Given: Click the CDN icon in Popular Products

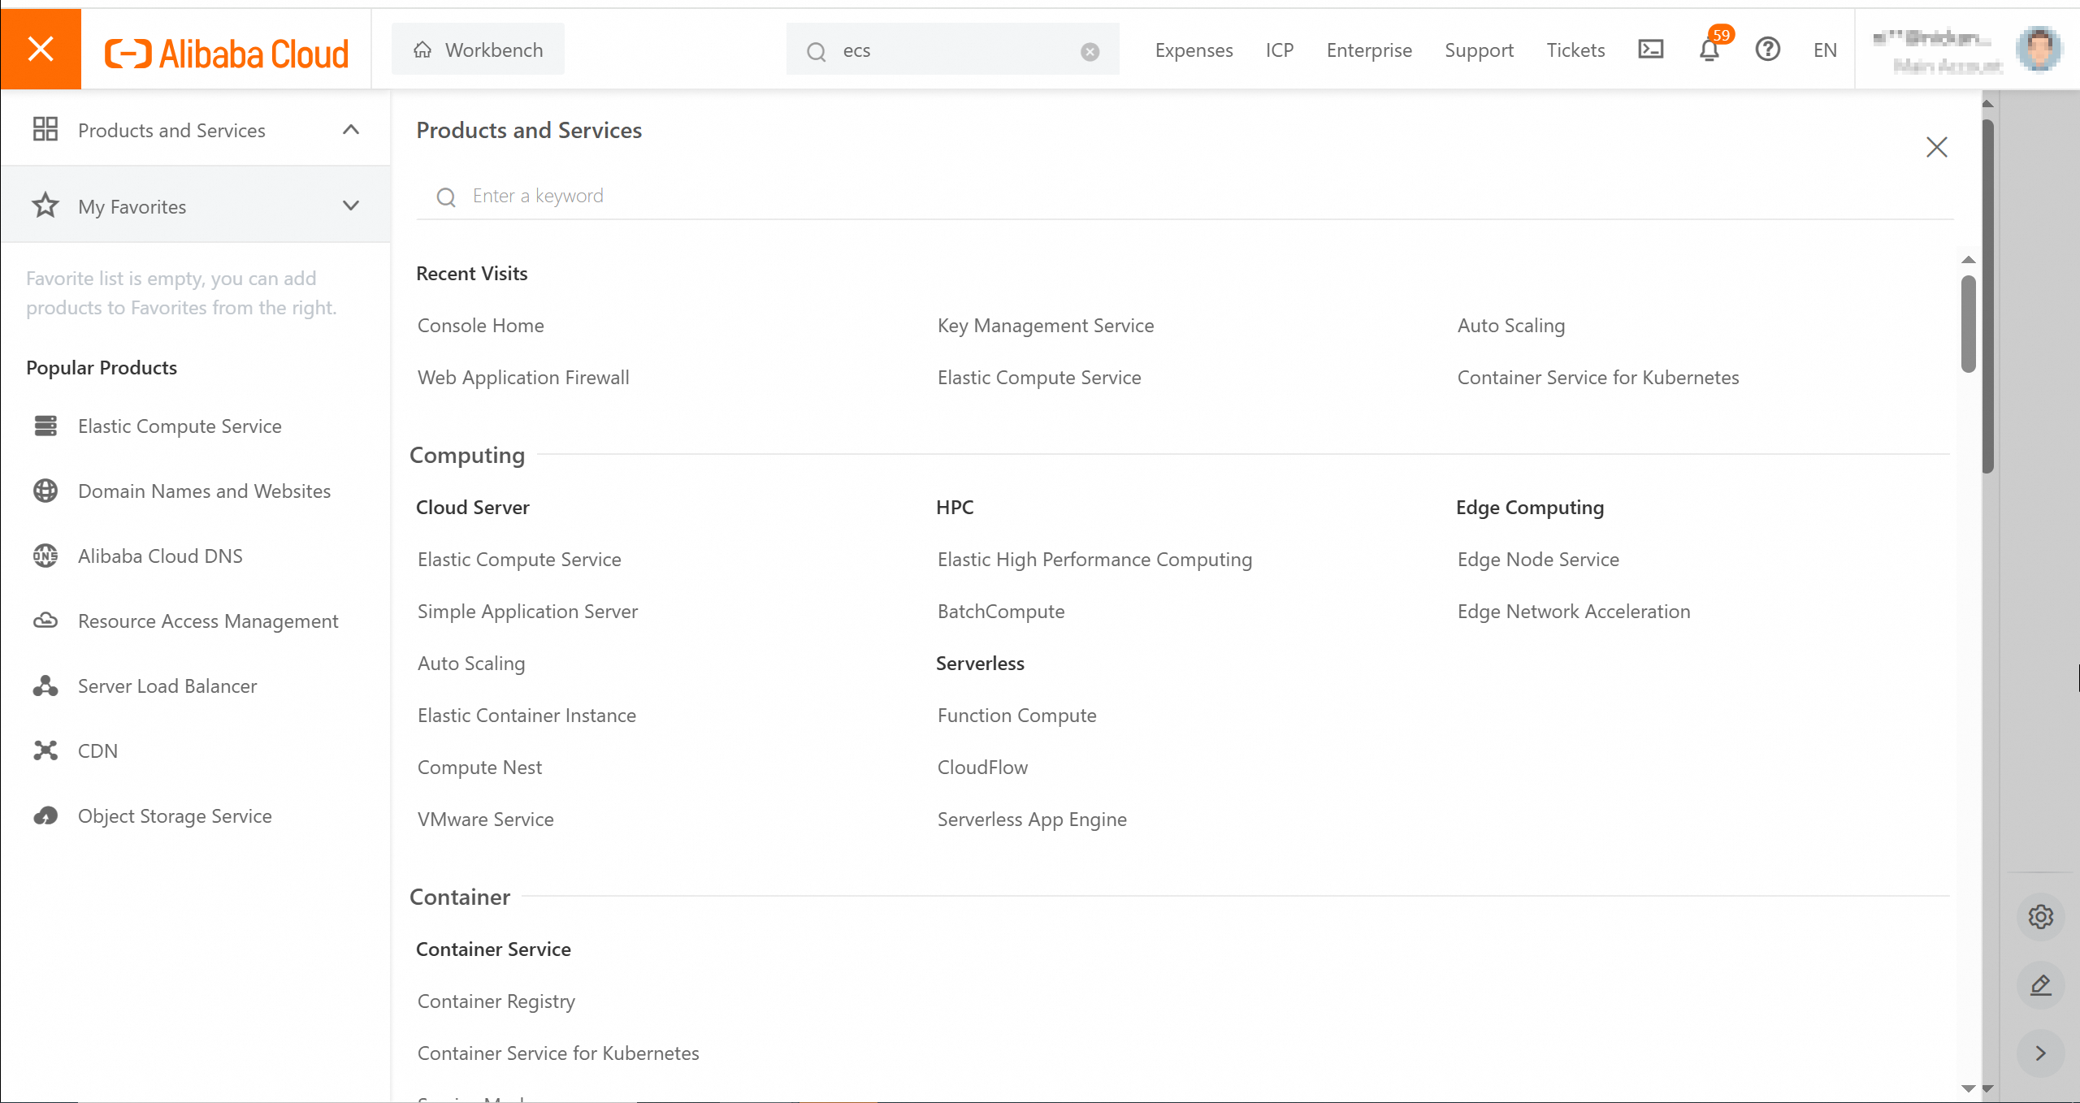Looking at the screenshot, I should pos(45,750).
